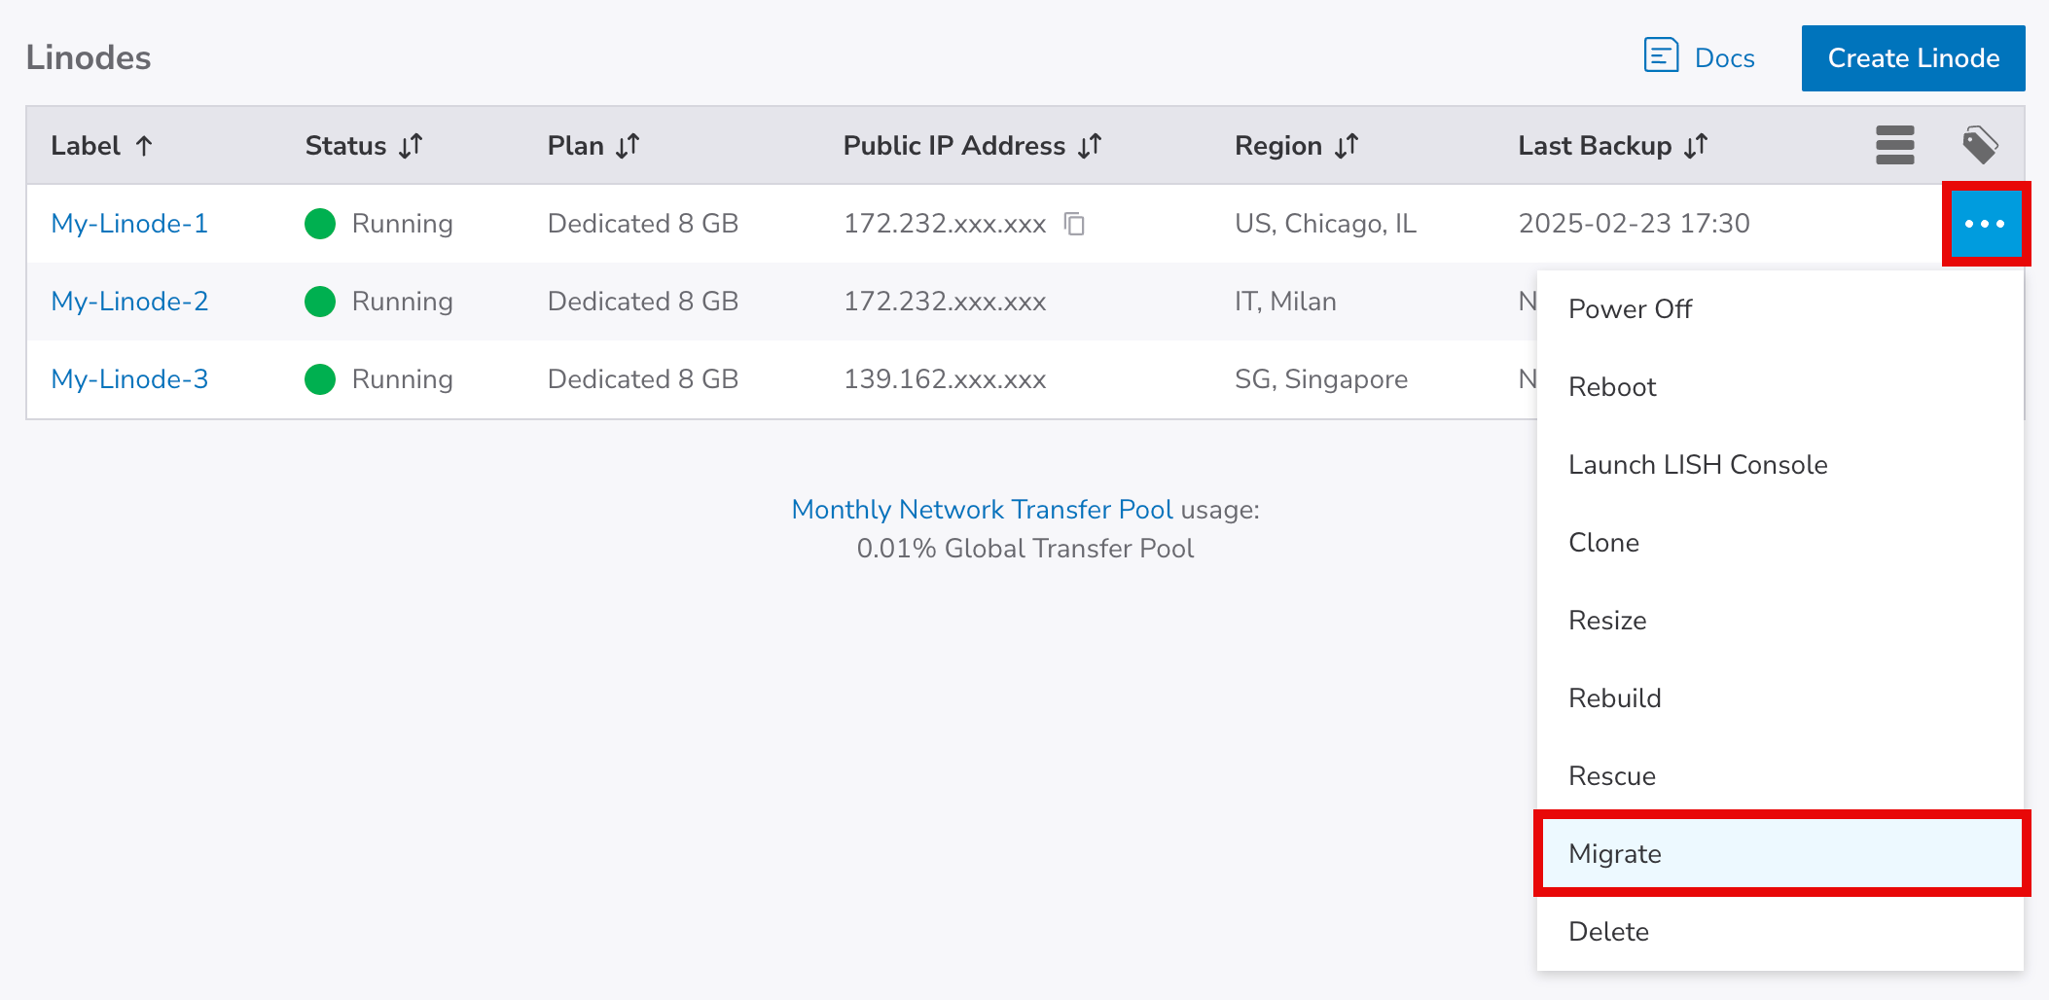Viewport: 2049px width, 1000px height.
Task: Choose Power Off in the menu
Action: (1630, 309)
